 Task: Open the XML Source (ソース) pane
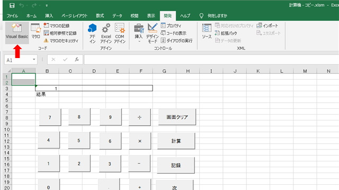tap(207, 32)
